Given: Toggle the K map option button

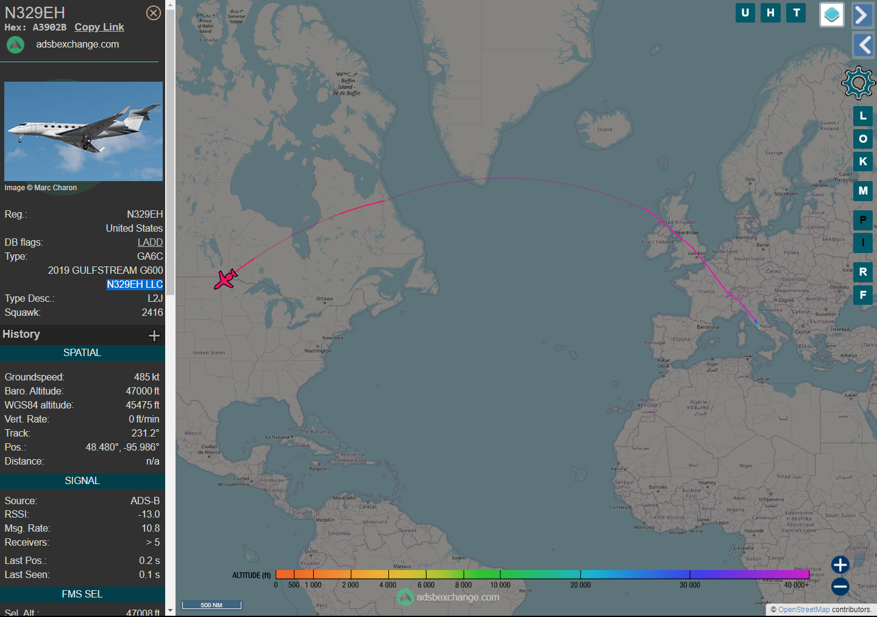Looking at the screenshot, I should [x=863, y=162].
